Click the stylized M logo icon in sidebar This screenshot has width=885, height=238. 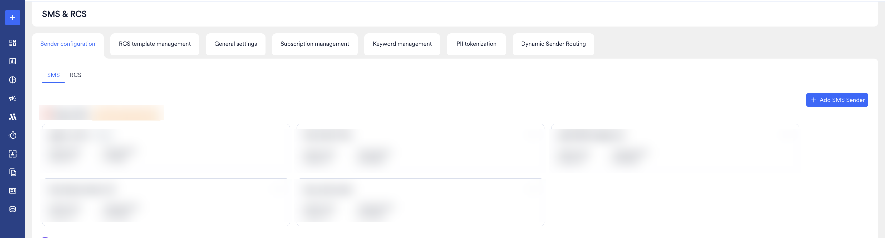13,117
